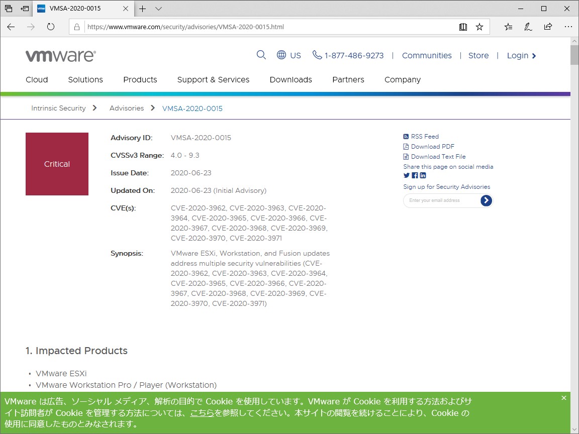Open the Partners menu
The image size is (579, 434).
348,80
